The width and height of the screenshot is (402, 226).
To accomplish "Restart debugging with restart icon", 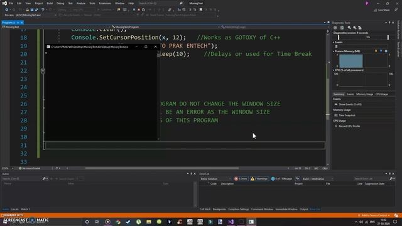I will click(144, 10).
